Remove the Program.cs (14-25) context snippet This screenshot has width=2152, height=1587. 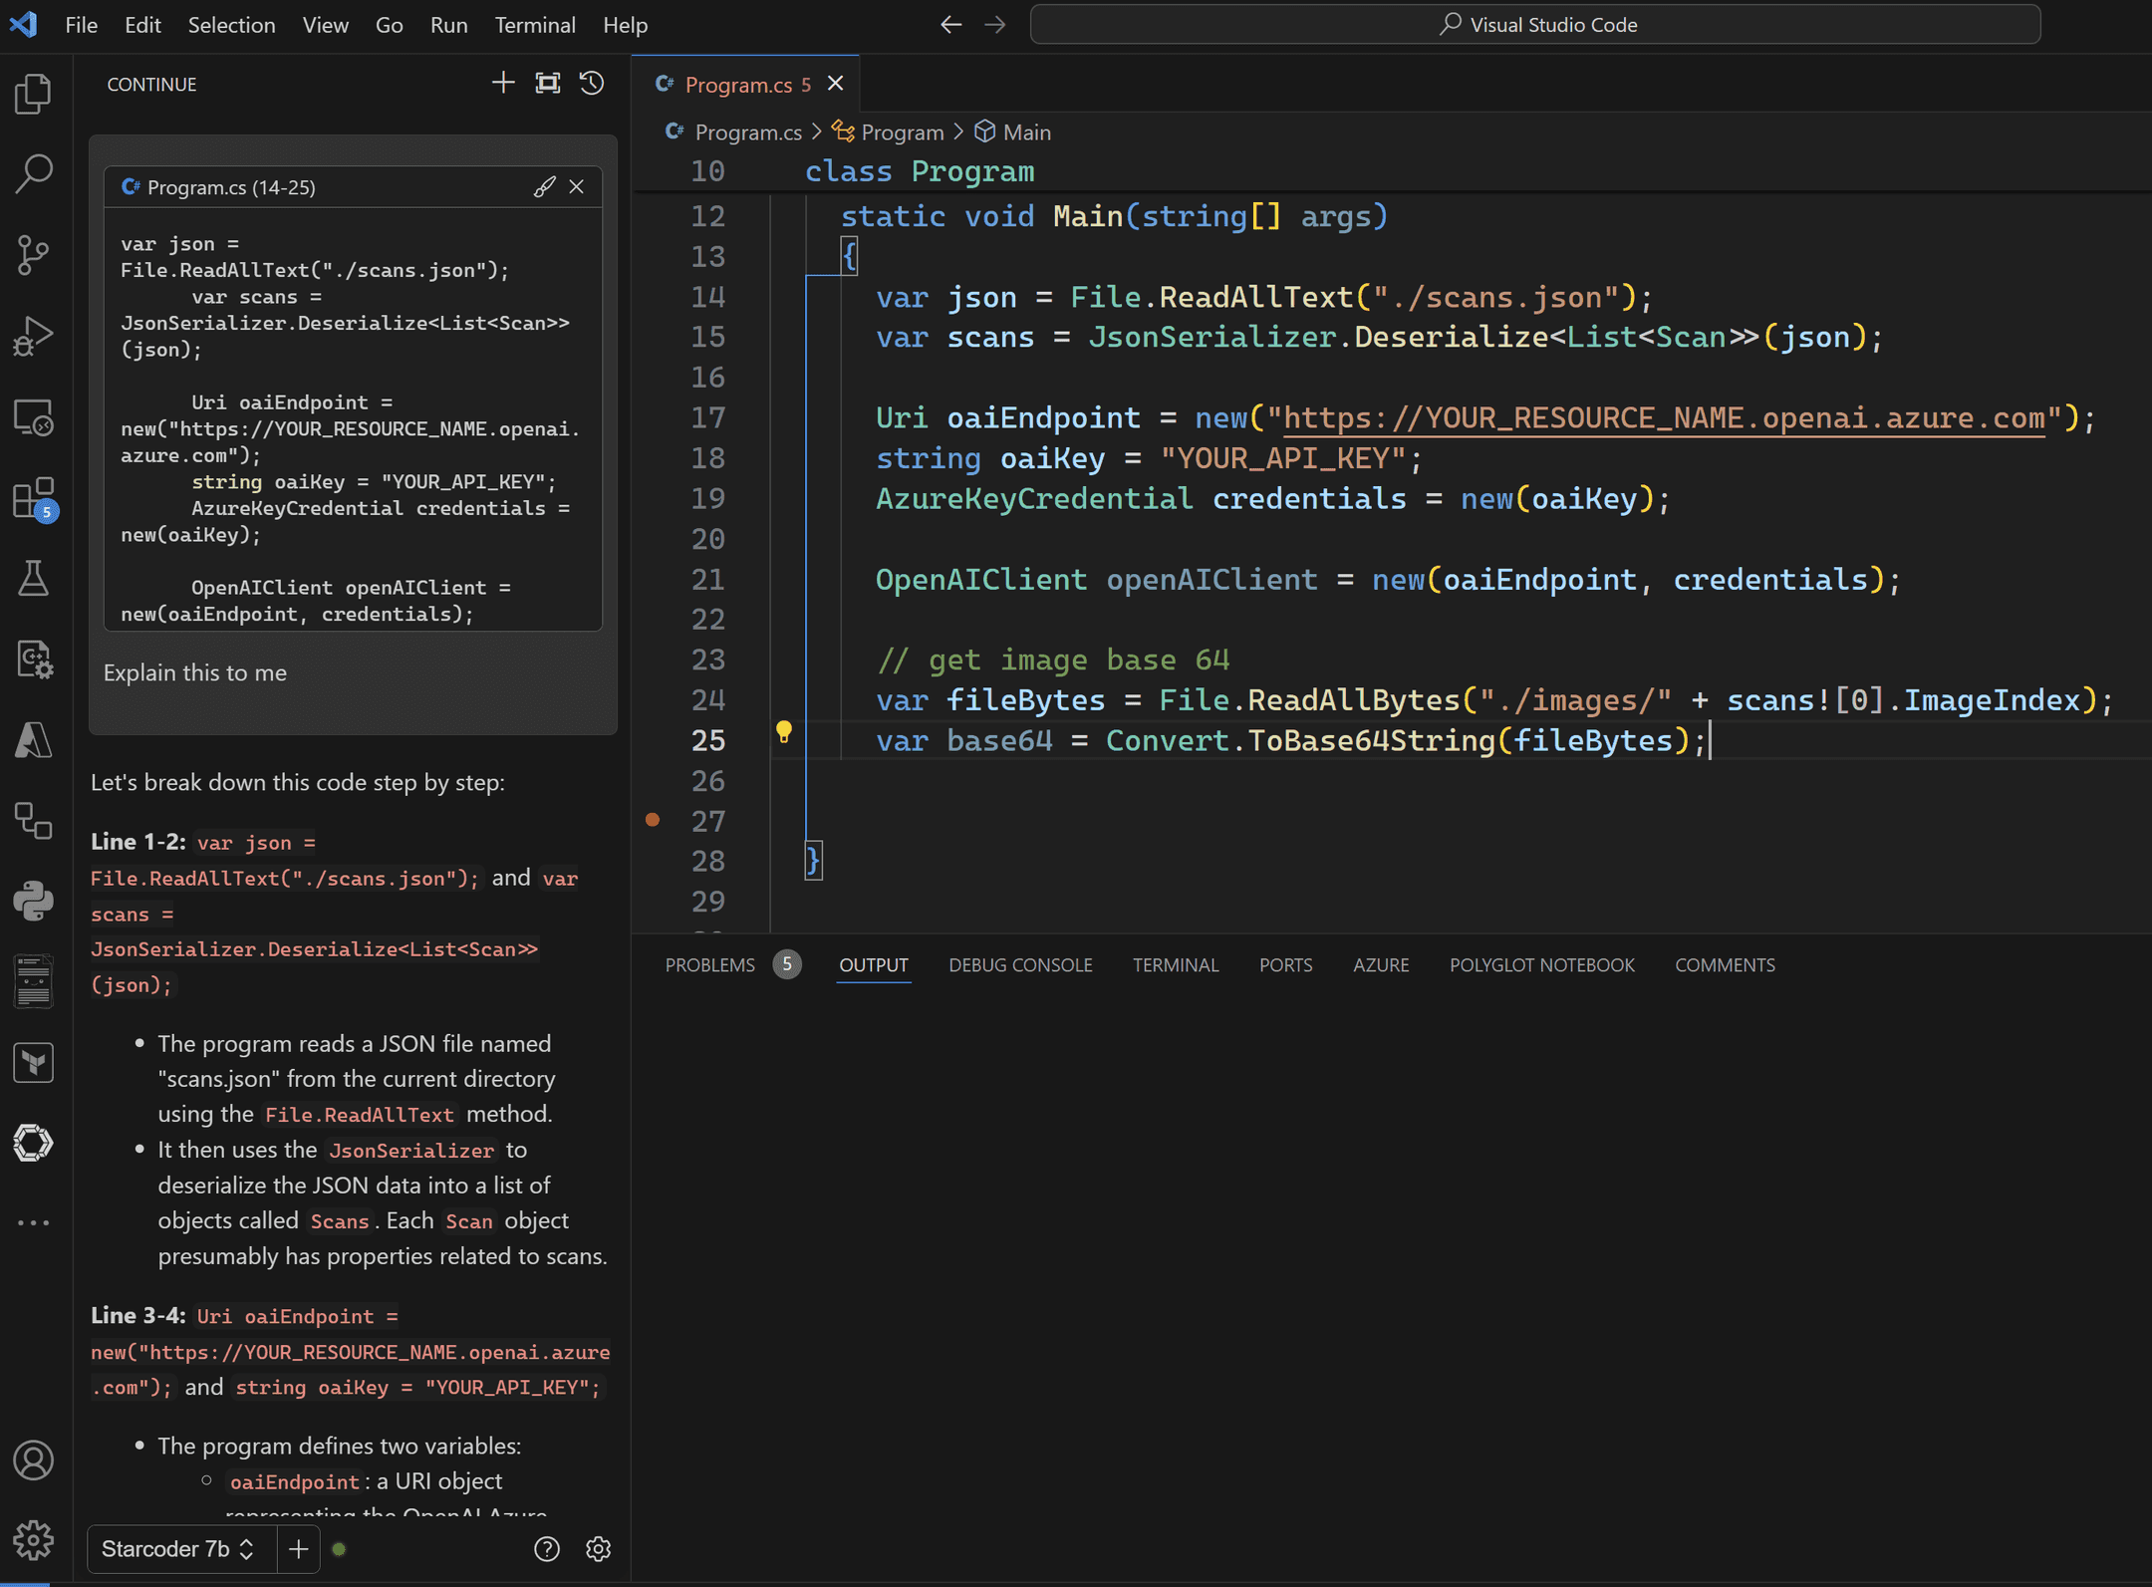pos(577,186)
